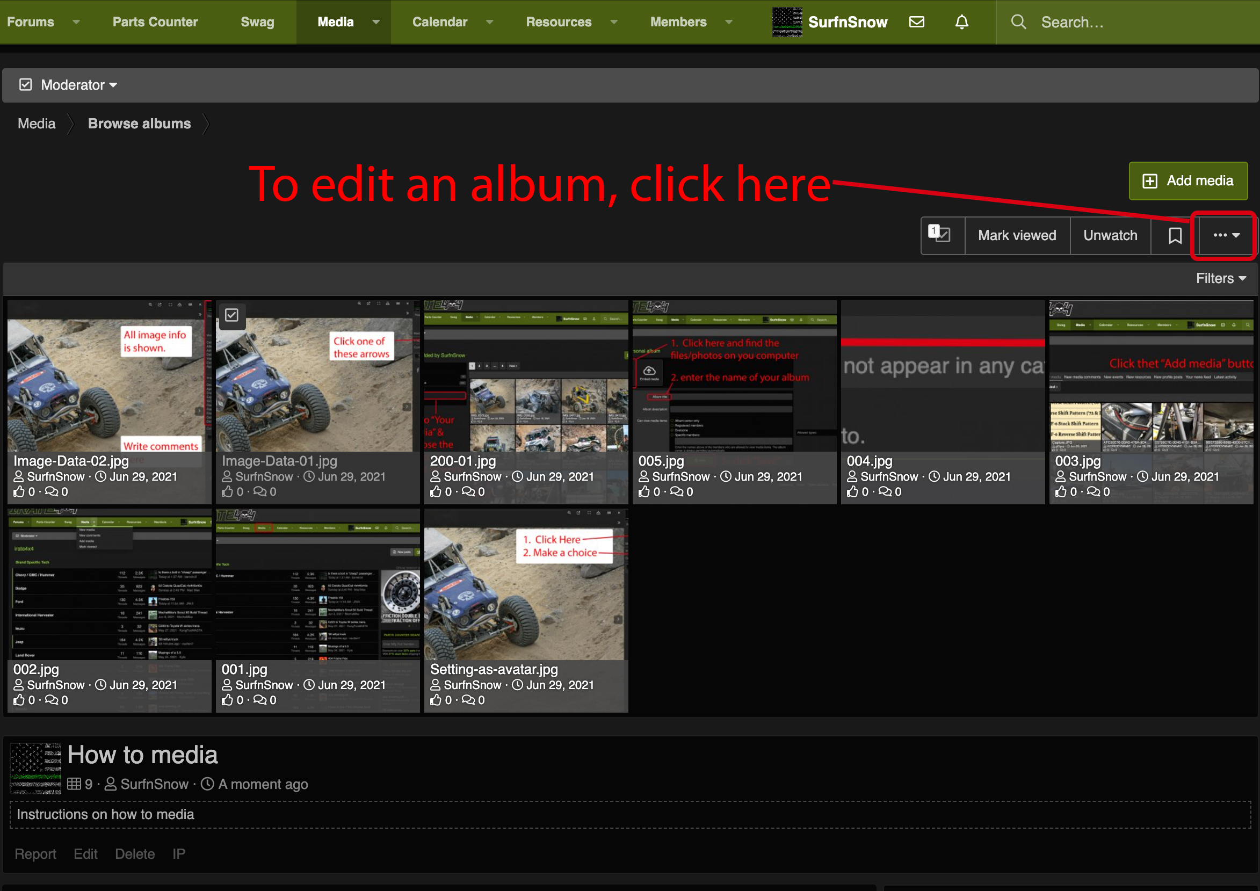The width and height of the screenshot is (1260, 891).
Task: Click comments icon on 003.jpg
Action: click(x=1093, y=491)
